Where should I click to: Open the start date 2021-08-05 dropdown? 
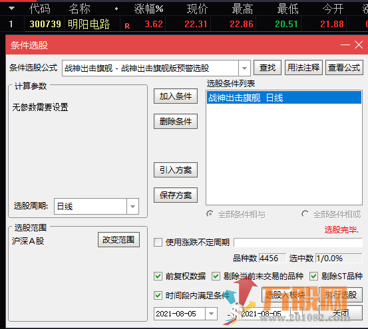pyautogui.click(x=211, y=314)
